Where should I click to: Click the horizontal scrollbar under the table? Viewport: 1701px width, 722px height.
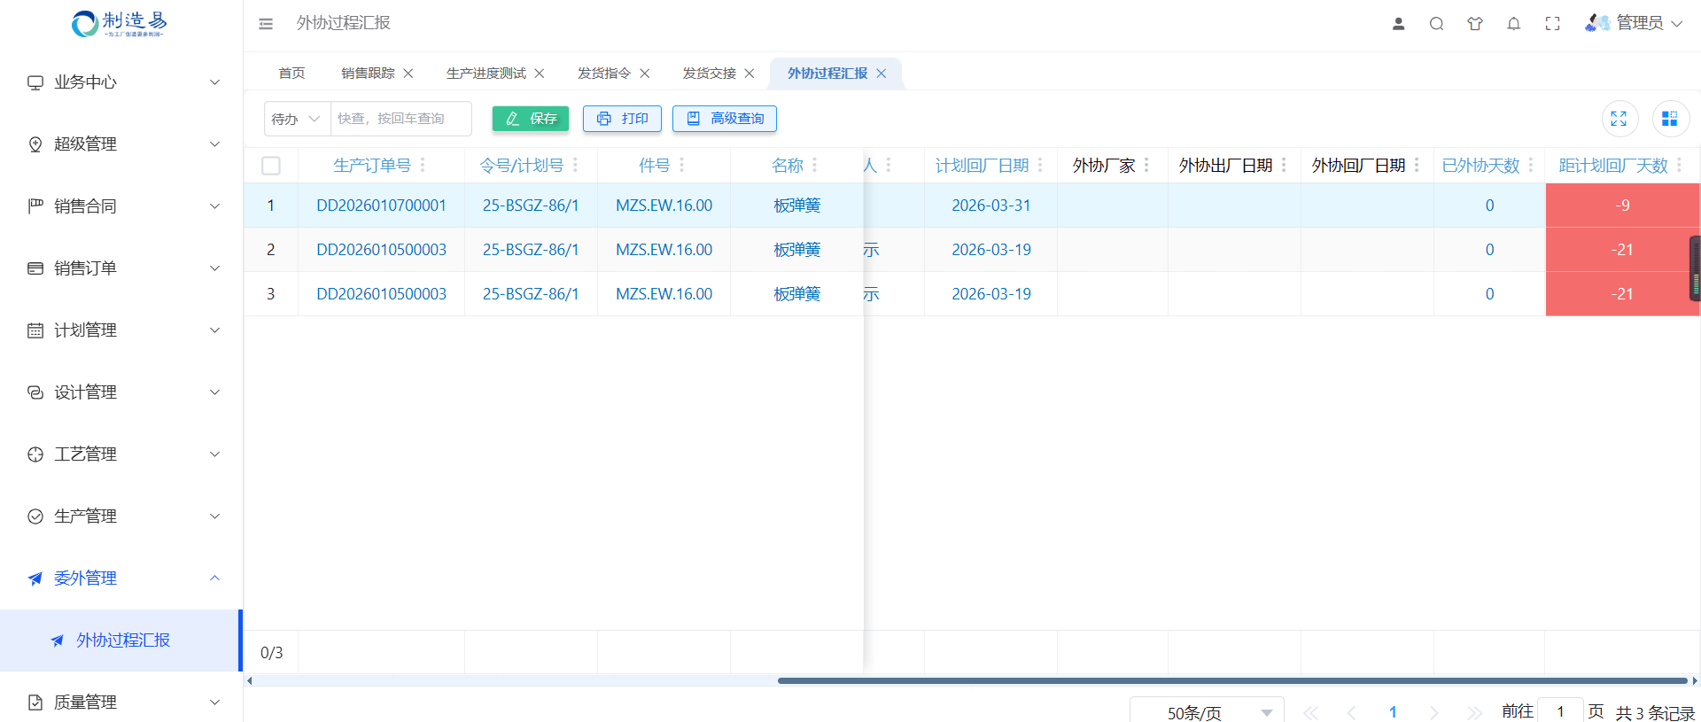pyautogui.click(x=1231, y=680)
